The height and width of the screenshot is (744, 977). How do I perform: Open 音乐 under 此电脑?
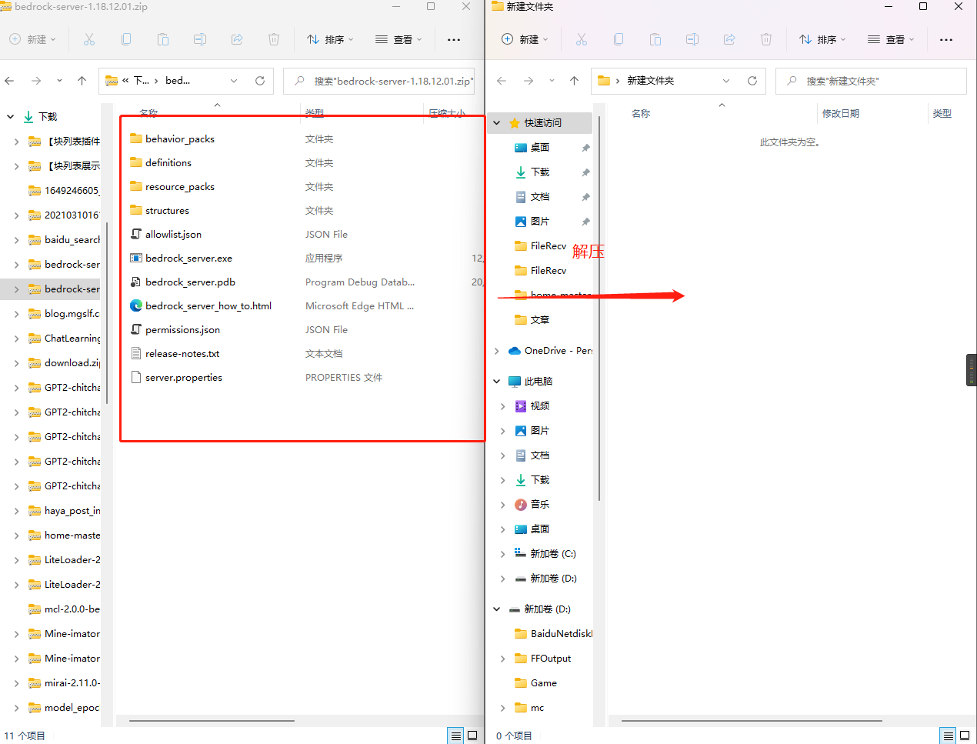coord(540,505)
